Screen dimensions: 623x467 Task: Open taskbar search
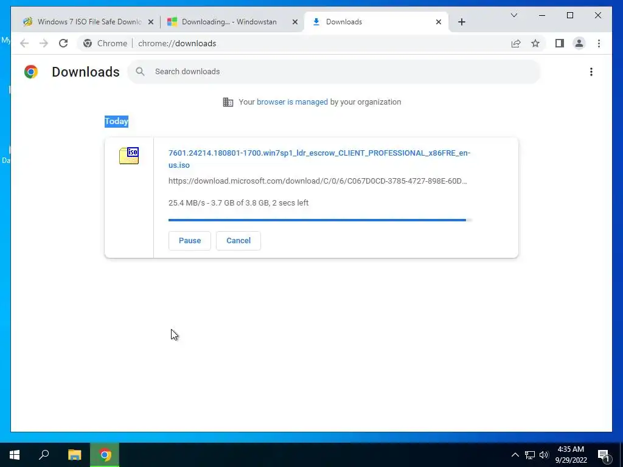tap(44, 455)
